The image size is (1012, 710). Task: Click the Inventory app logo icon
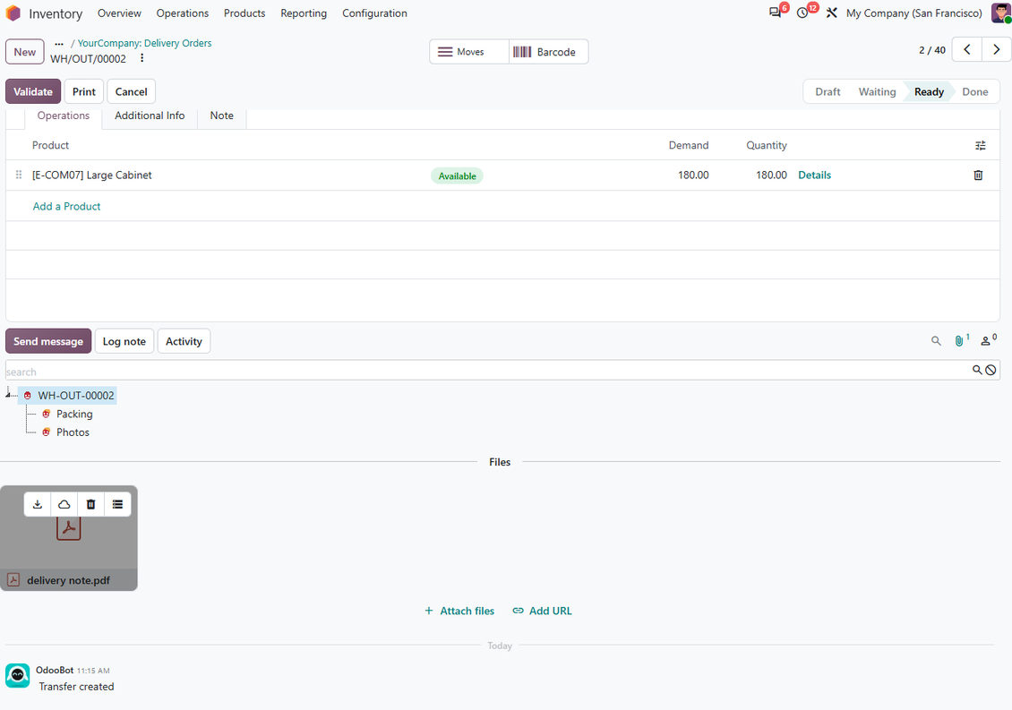tap(13, 13)
